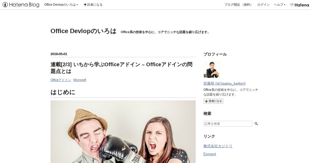Go to ログイン page
This screenshot has height=163, width=311.
[263, 5]
